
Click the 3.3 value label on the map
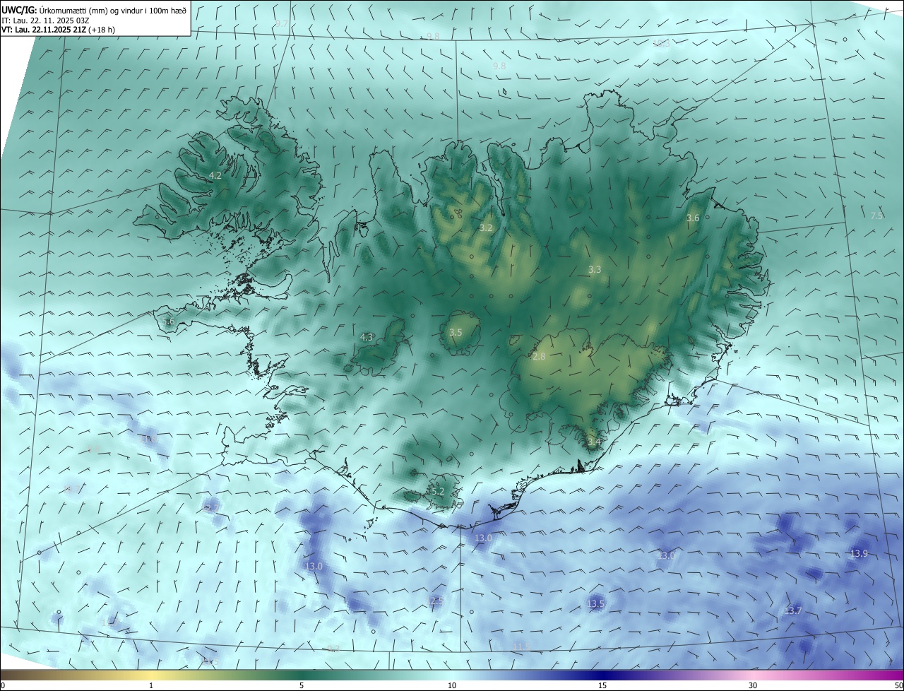[x=595, y=269]
